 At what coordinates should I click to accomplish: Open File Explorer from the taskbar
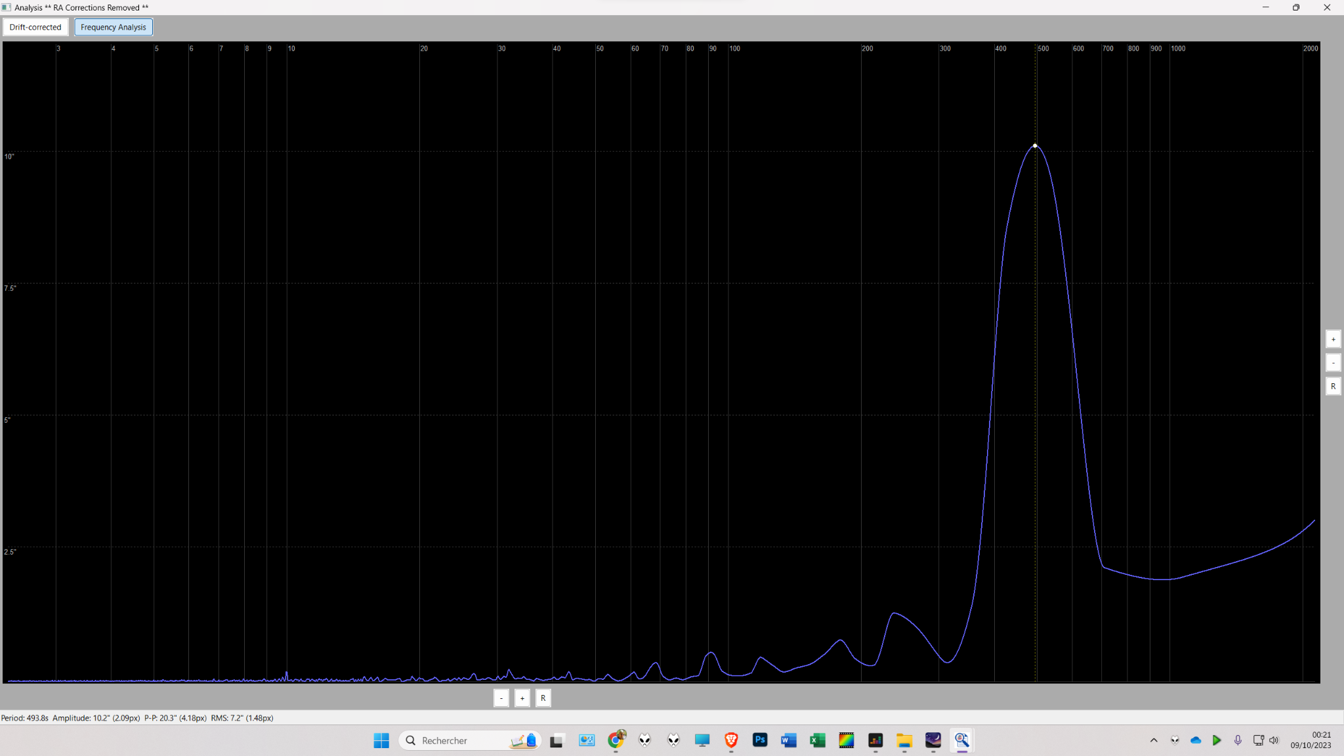[904, 740]
